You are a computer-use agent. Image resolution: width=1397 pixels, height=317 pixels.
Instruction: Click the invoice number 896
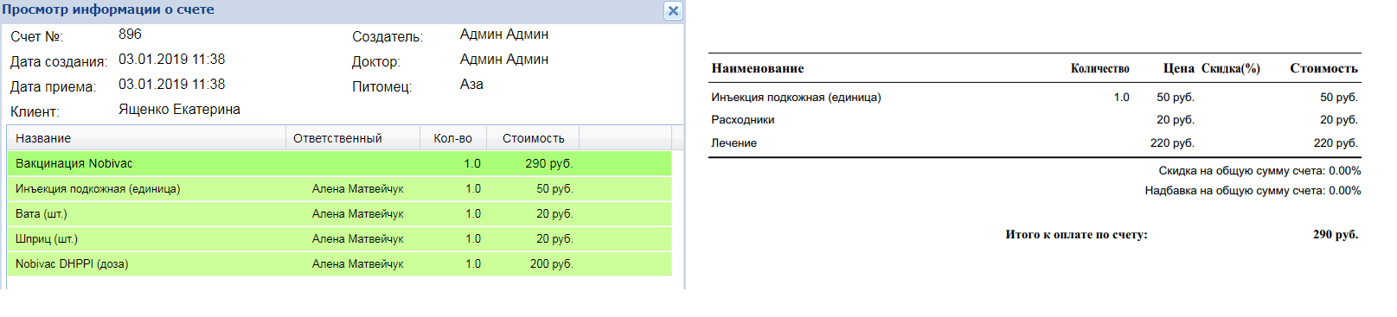130,35
